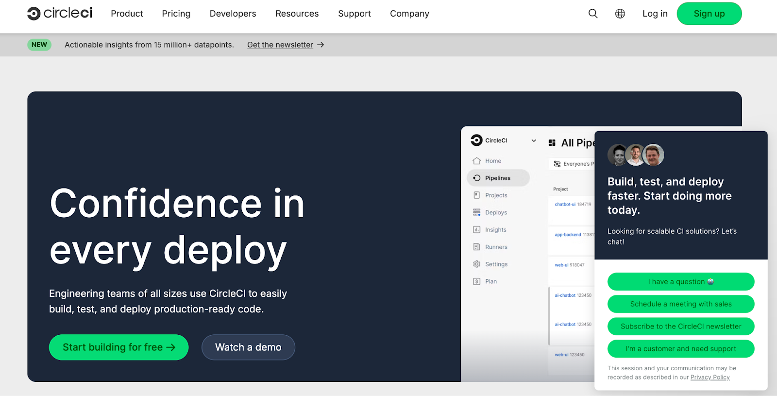This screenshot has width=777, height=396.
Task: Click the CircleCI logo in dashboard preview
Action: 476,140
